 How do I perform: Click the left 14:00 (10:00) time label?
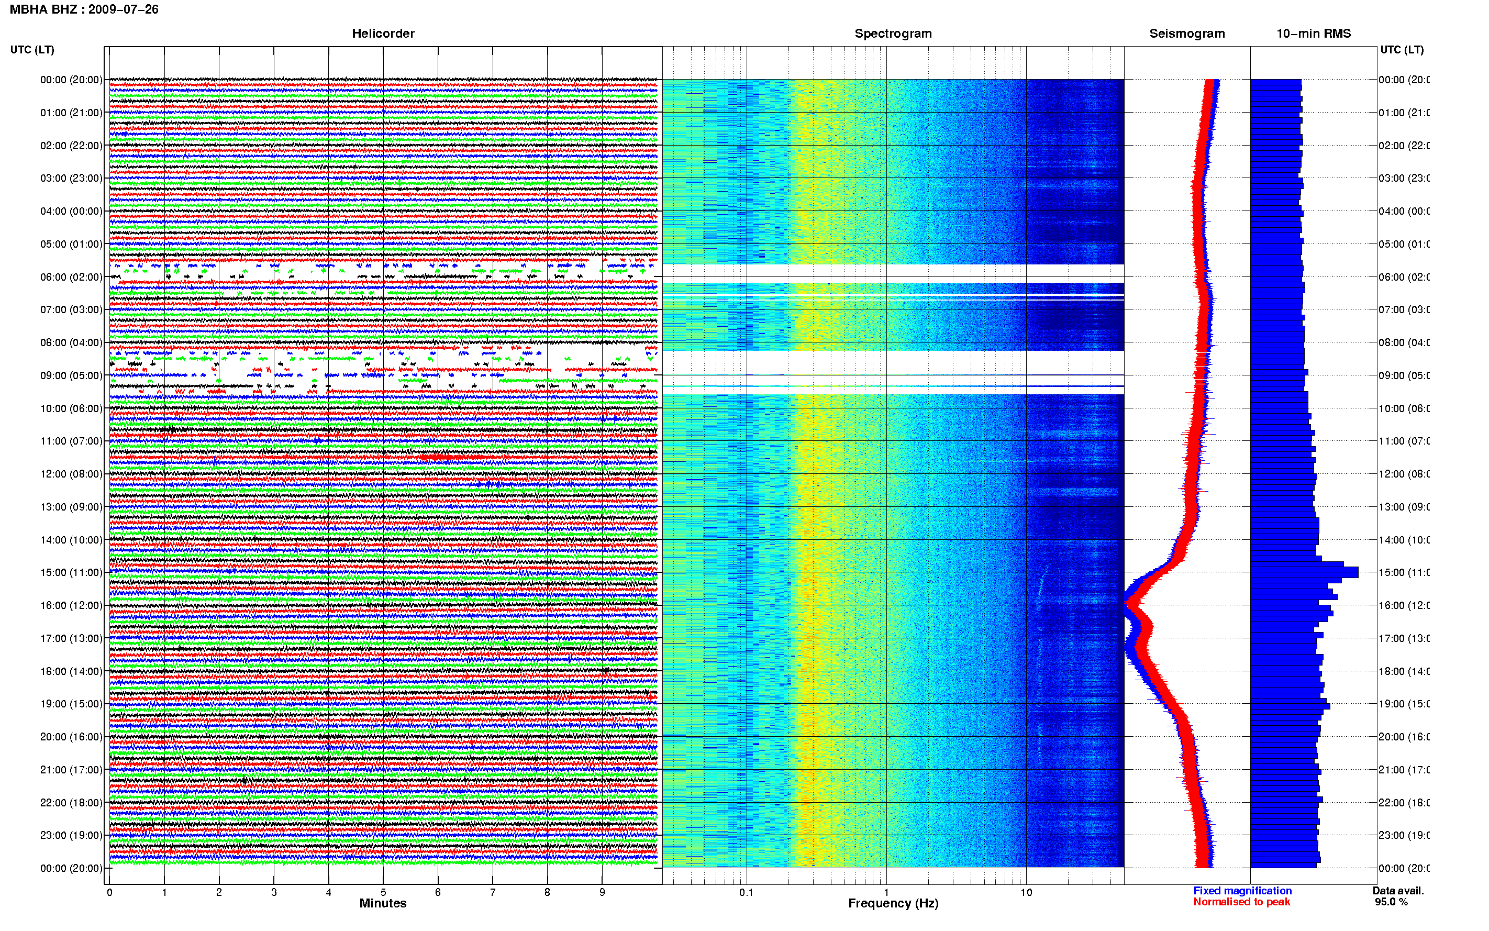pyautogui.click(x=71, y=540)
